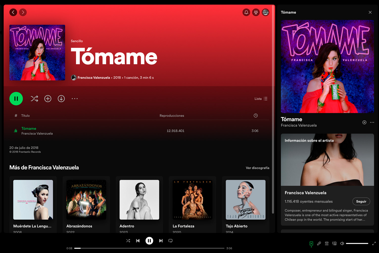
Task: Open Tómame title in now playing panel
Action: [292, 119]
